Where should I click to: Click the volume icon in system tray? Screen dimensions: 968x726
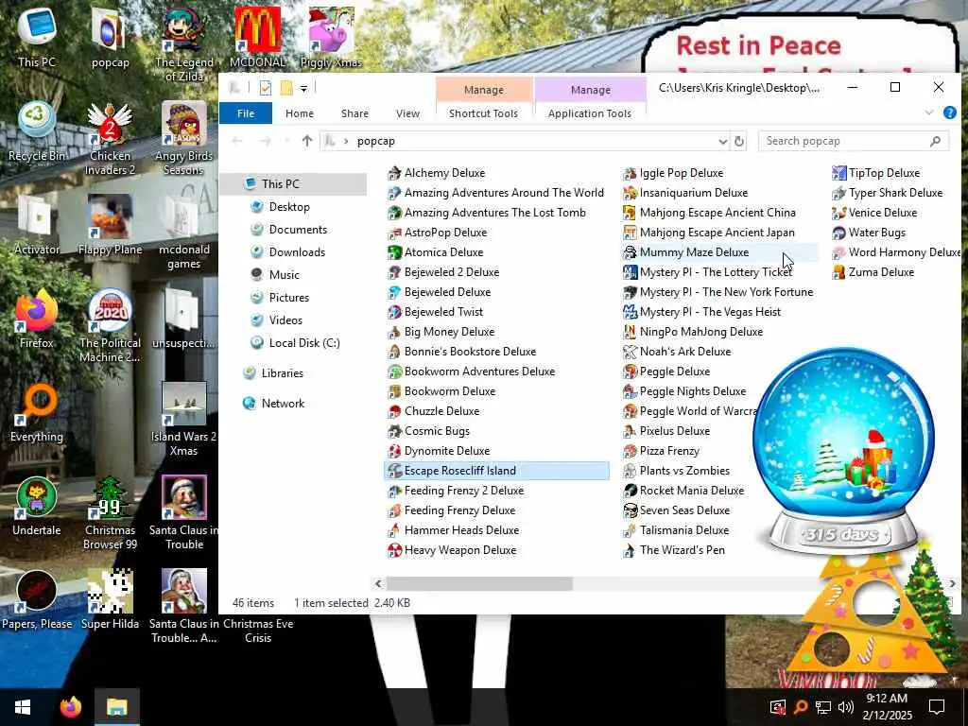[x=846, y=707]
